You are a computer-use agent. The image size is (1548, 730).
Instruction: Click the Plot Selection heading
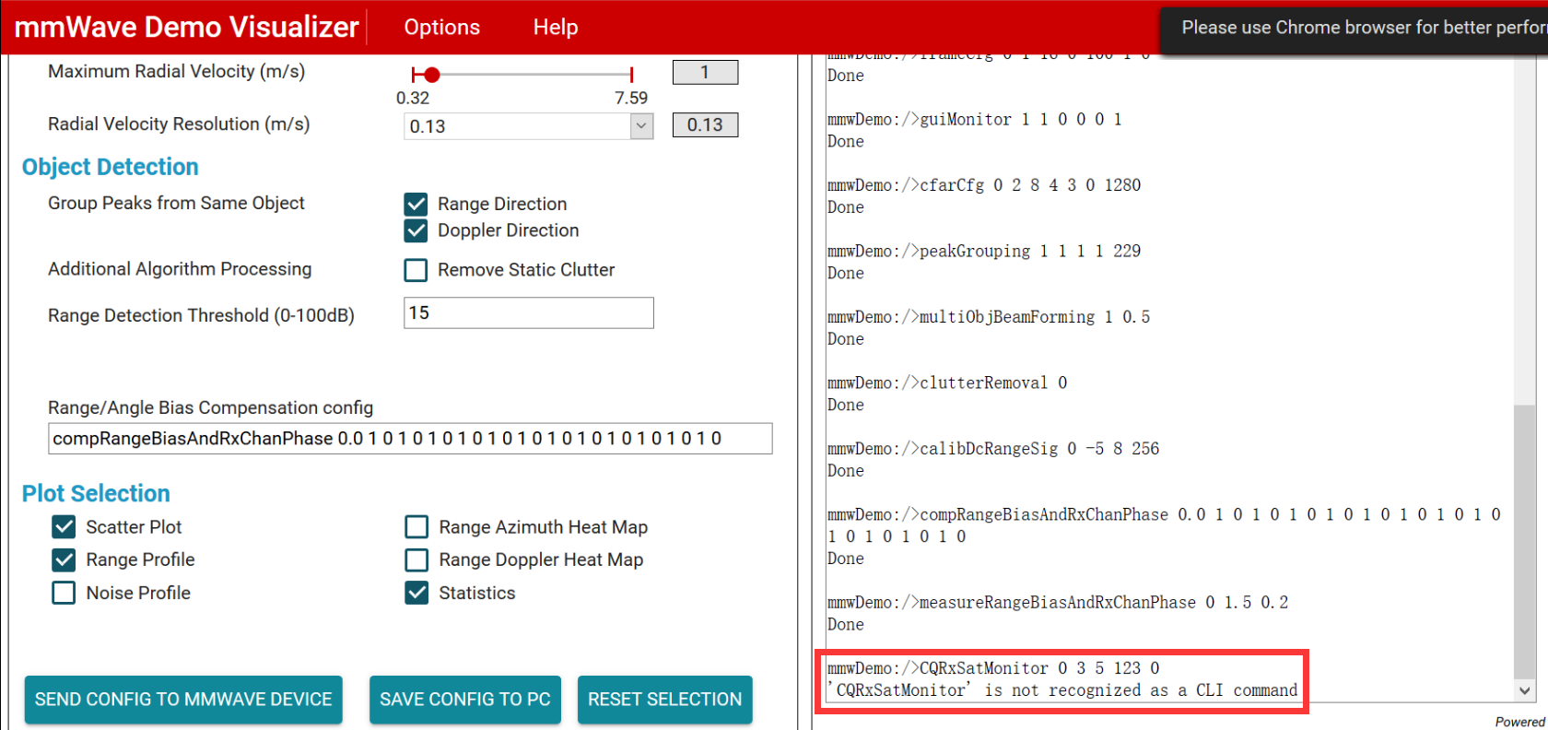(96, 493)
